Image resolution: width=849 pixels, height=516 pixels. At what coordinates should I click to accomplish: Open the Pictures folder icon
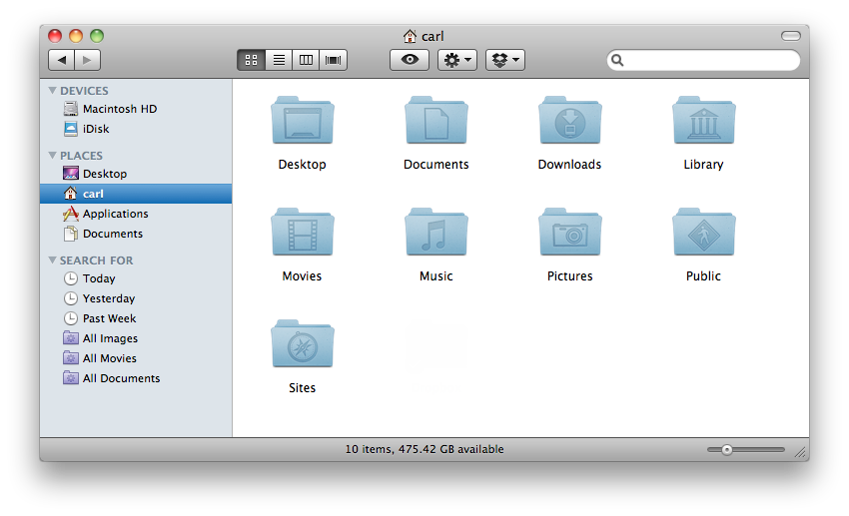click(569, 232)
